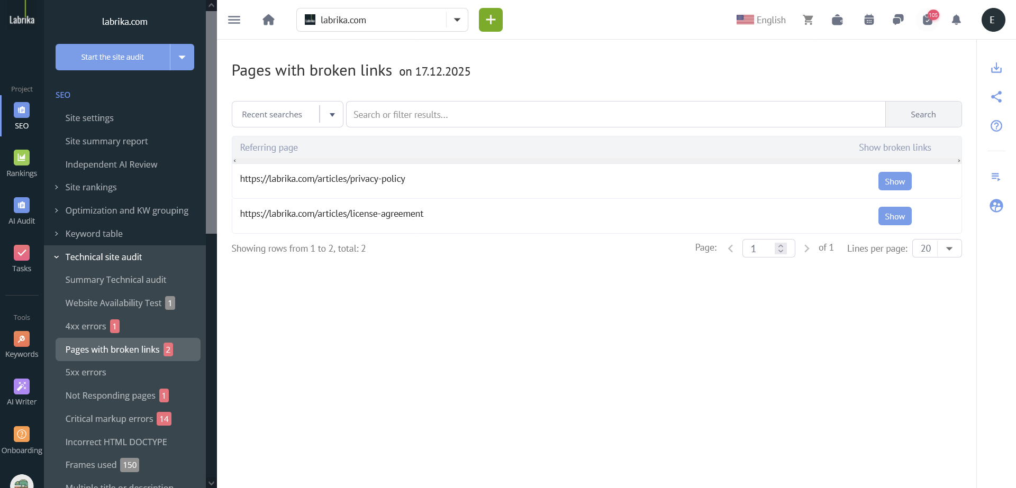The width and height of the screenshot is (1016, 488).
Task: Open the support agent icon in right panel
Action: (x=996, y=206)
